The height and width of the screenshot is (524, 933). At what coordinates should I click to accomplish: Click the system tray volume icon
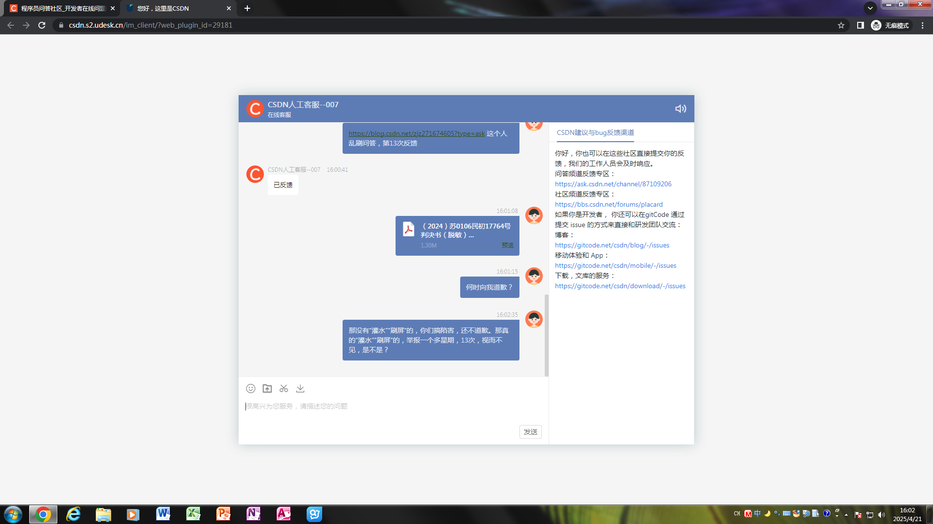[881, 515]
